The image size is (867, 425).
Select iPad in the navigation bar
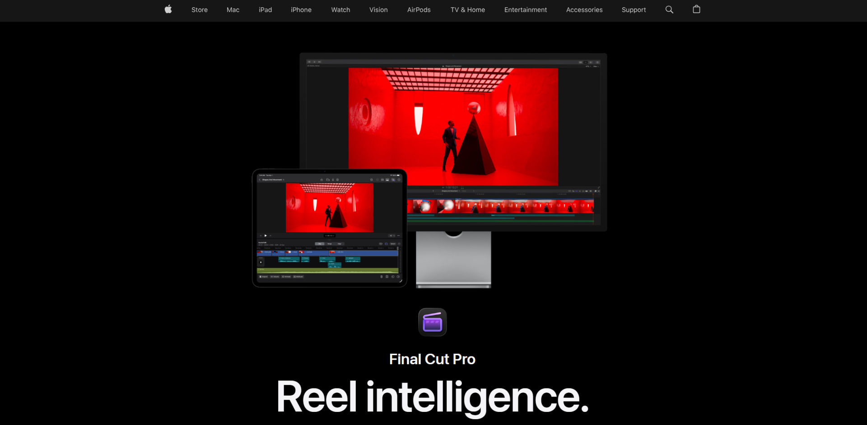[265, 10]
